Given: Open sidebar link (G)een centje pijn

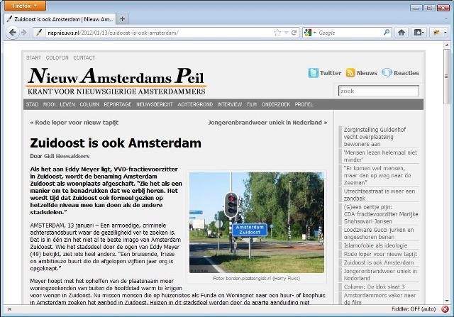Looking at the screenshot, I should tap(381, 214).
